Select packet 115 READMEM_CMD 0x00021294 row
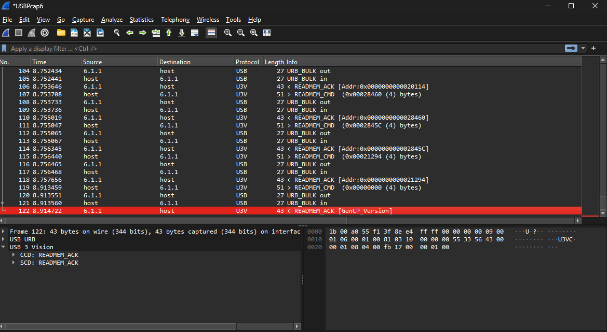607x332 pixels. [291, 156]
